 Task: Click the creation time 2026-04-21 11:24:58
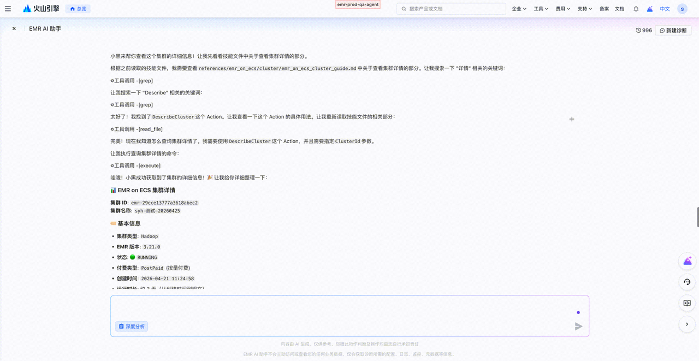tap(168, 279)
